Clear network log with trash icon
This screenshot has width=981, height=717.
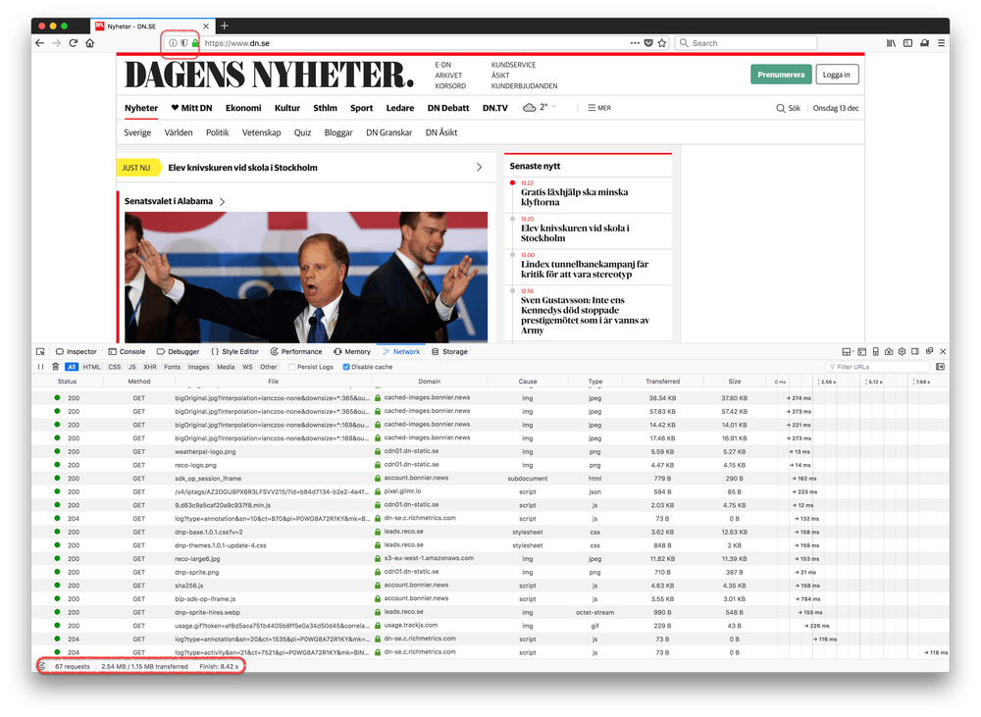point(55,367)
